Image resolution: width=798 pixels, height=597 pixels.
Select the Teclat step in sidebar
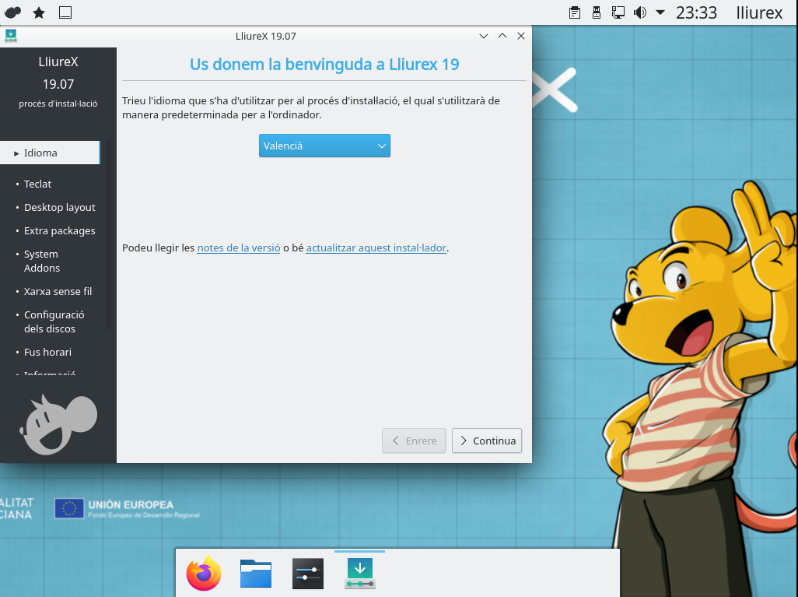tap(37, 184)
